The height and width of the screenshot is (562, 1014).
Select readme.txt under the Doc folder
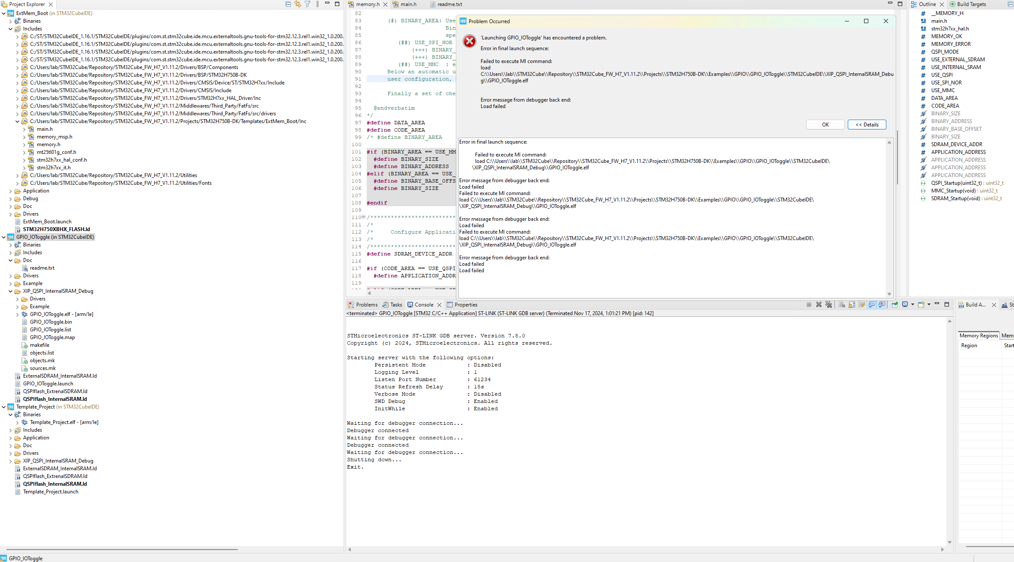(x=42, y=268)
